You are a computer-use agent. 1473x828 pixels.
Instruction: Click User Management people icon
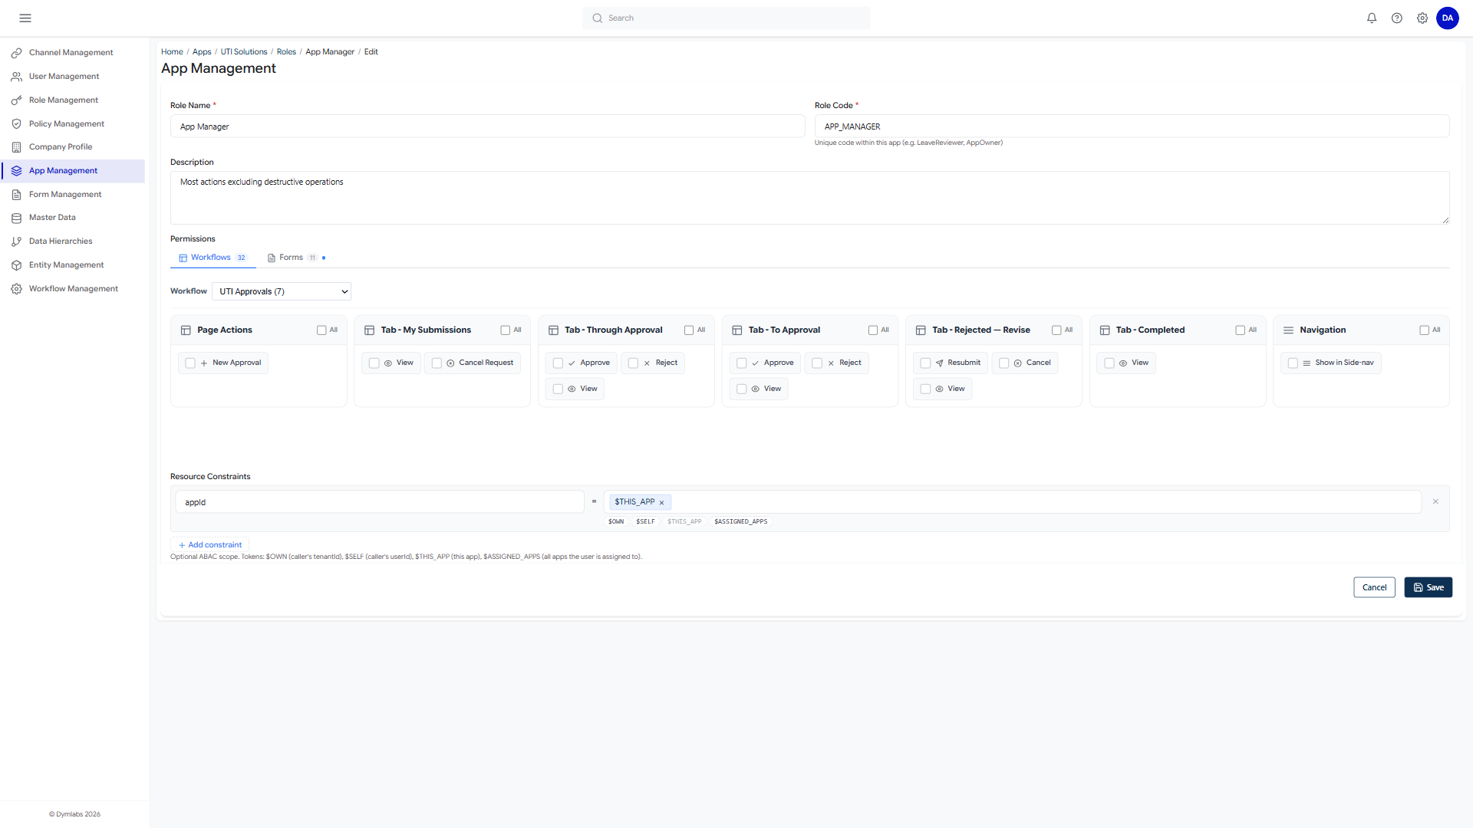click(x=16, y=77)
